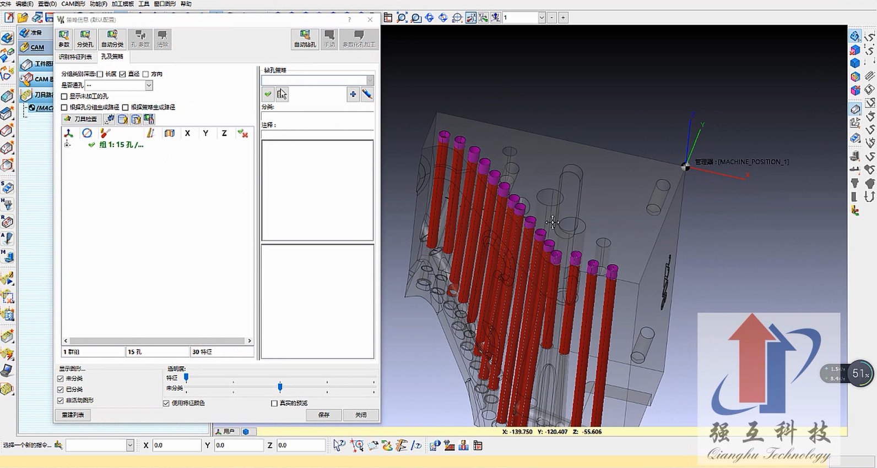The width and height of the screenshot is (877, 468).
Task: Open the view number dropdown showing 1
Action: pyautogui.click(x=542, y=18)
